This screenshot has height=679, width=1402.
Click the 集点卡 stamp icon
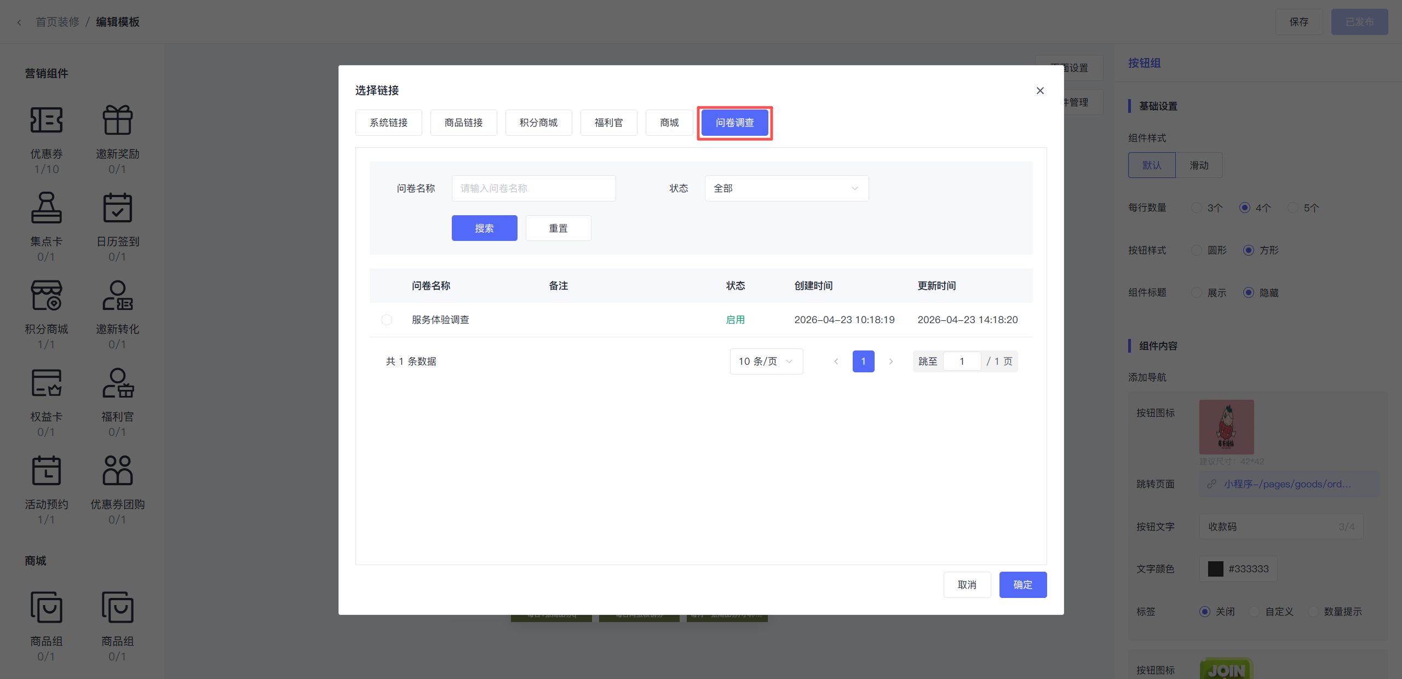coord(47,208)
